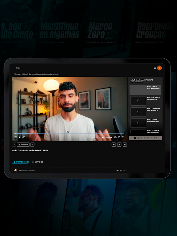Click the comment box user avatar

click(x=15, y=171)
